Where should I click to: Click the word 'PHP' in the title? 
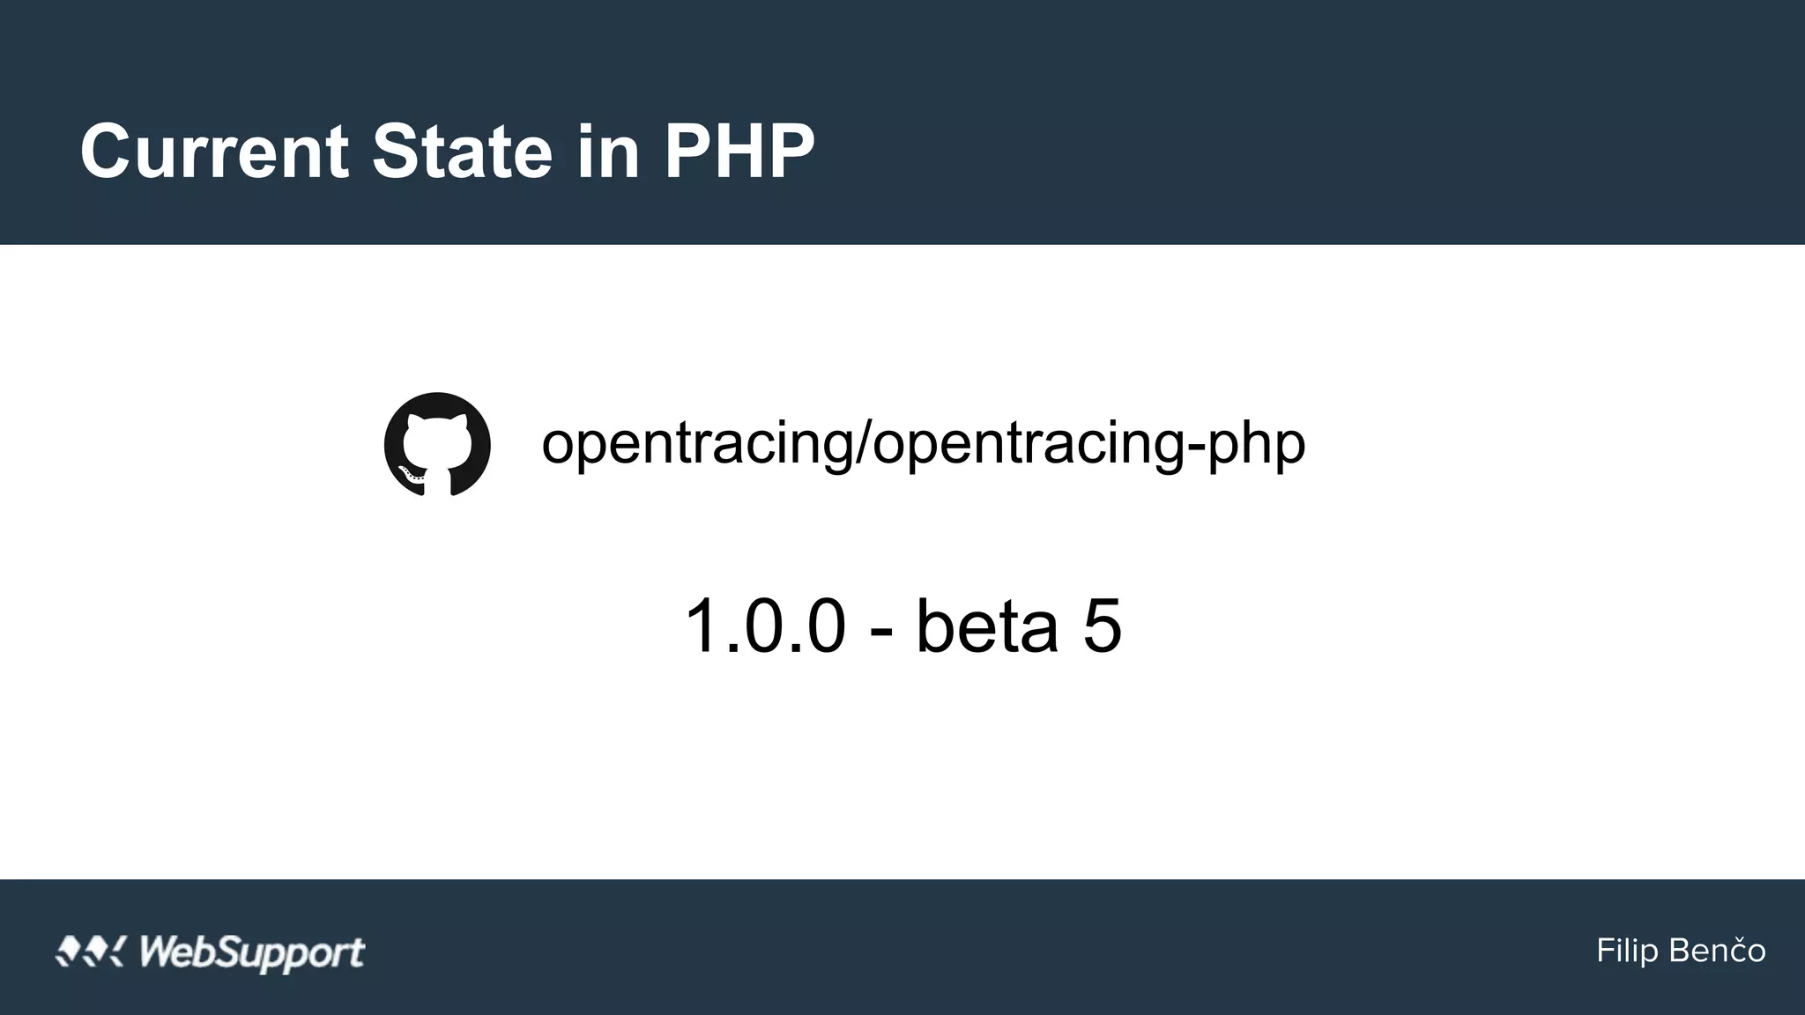739,152
